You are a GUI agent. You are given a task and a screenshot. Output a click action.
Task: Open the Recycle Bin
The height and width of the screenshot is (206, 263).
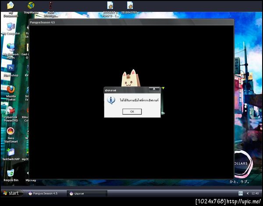click(x=11, y=175)
